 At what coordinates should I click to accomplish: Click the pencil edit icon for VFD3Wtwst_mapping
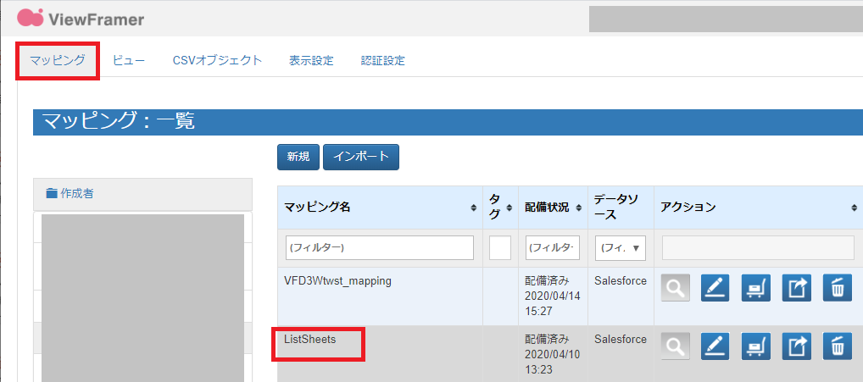point(715,288)
